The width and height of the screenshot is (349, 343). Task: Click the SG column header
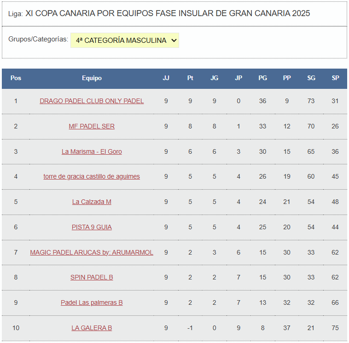311,78
